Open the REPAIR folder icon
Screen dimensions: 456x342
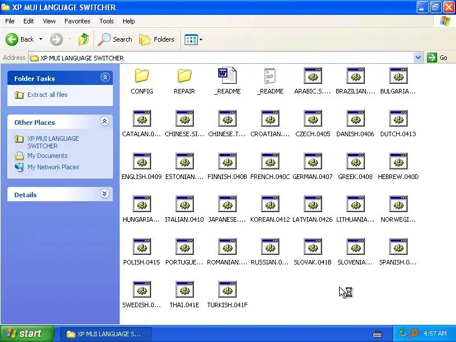184,76
